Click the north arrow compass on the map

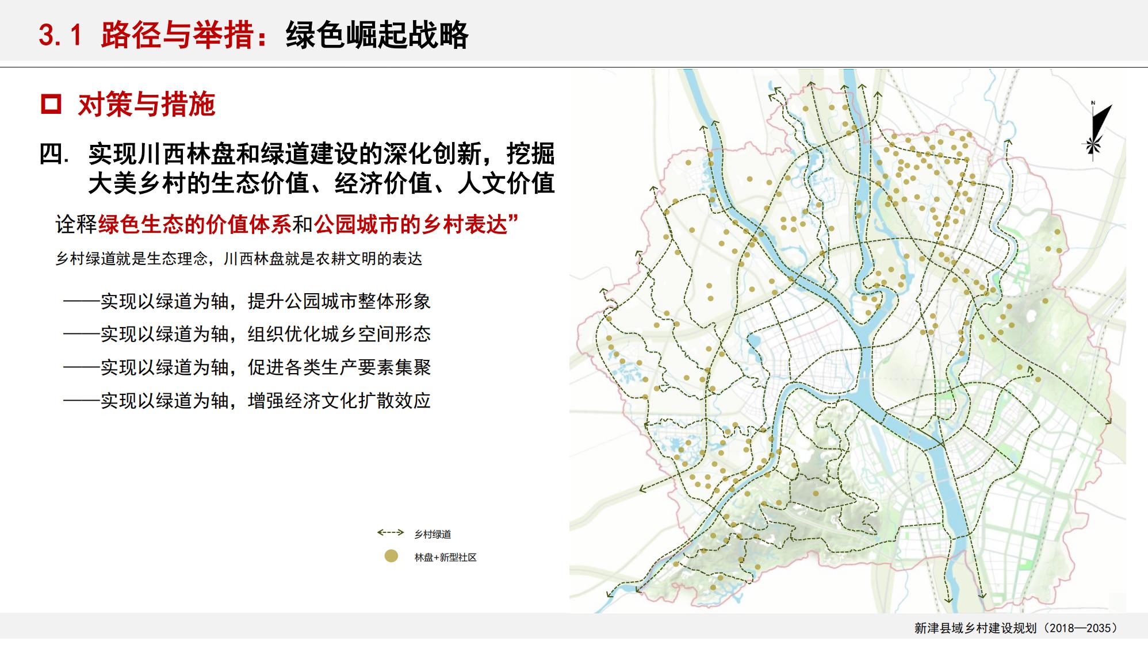click(1096, 130)
